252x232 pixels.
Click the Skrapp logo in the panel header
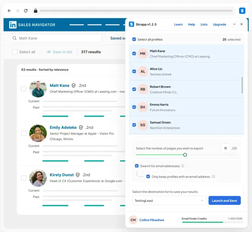[131, 24]
